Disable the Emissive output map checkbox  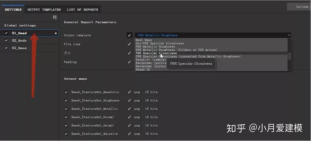point(66,134)
